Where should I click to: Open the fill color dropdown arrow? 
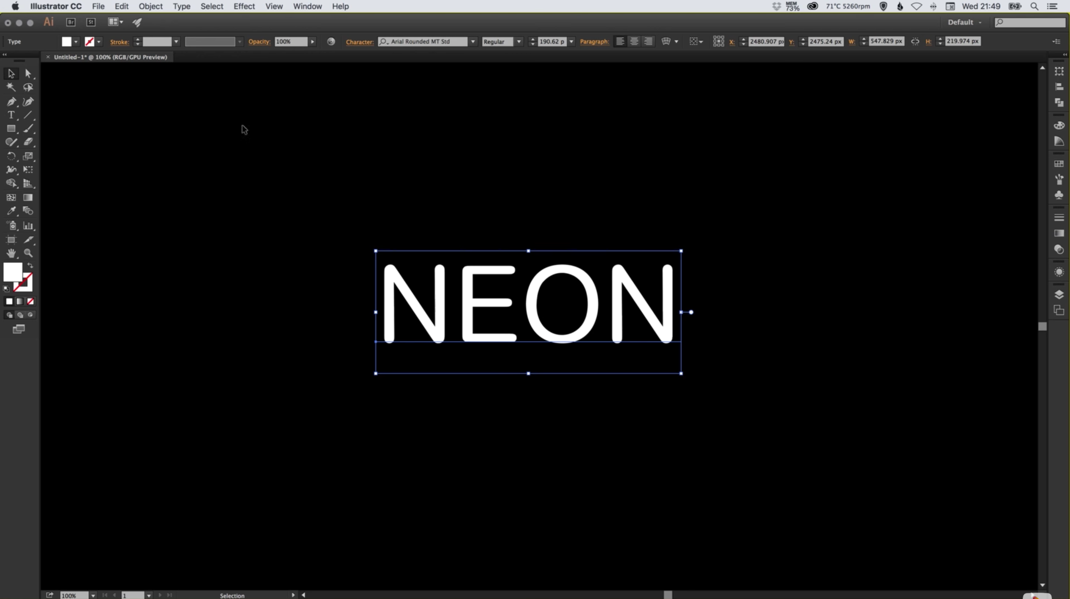[x=76, y=42]
